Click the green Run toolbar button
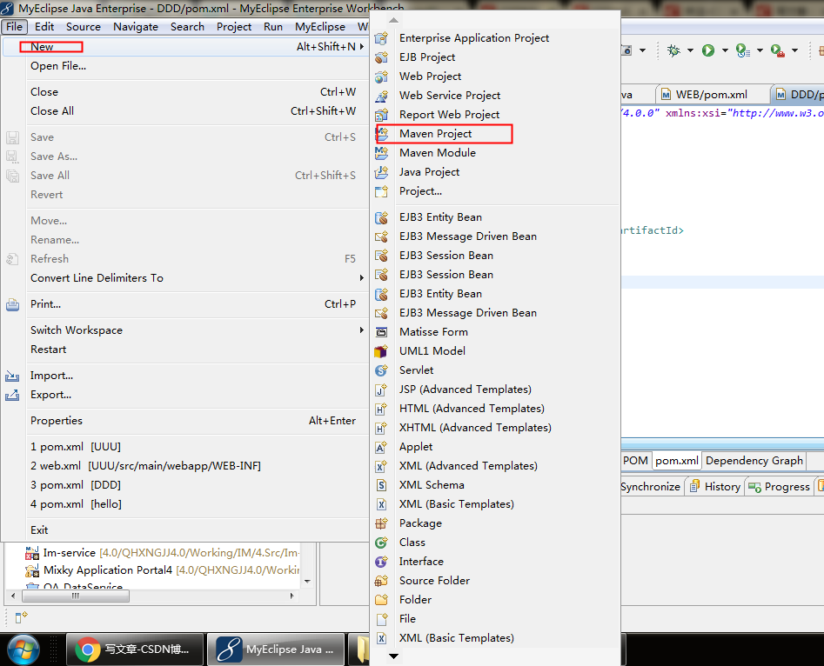This screenshot has height=666, width=824. [x=708, y=50]
